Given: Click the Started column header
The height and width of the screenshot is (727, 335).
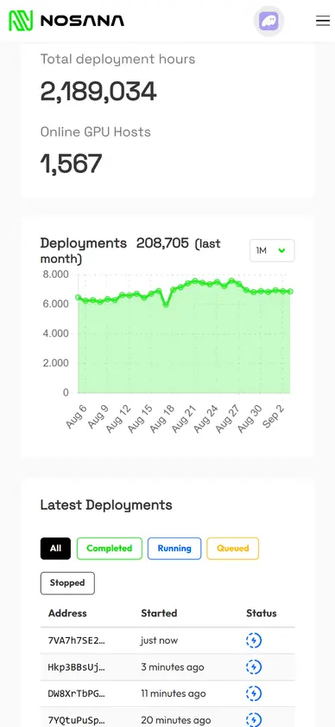Looking at the screenshot, I should tap(159, 613).
